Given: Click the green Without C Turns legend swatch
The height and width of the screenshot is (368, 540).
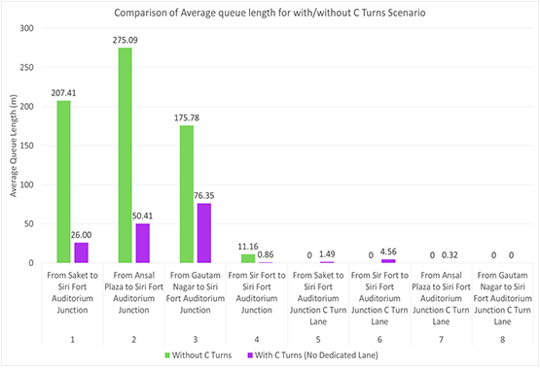Looking at the screenshot, I should click(167, 355).
